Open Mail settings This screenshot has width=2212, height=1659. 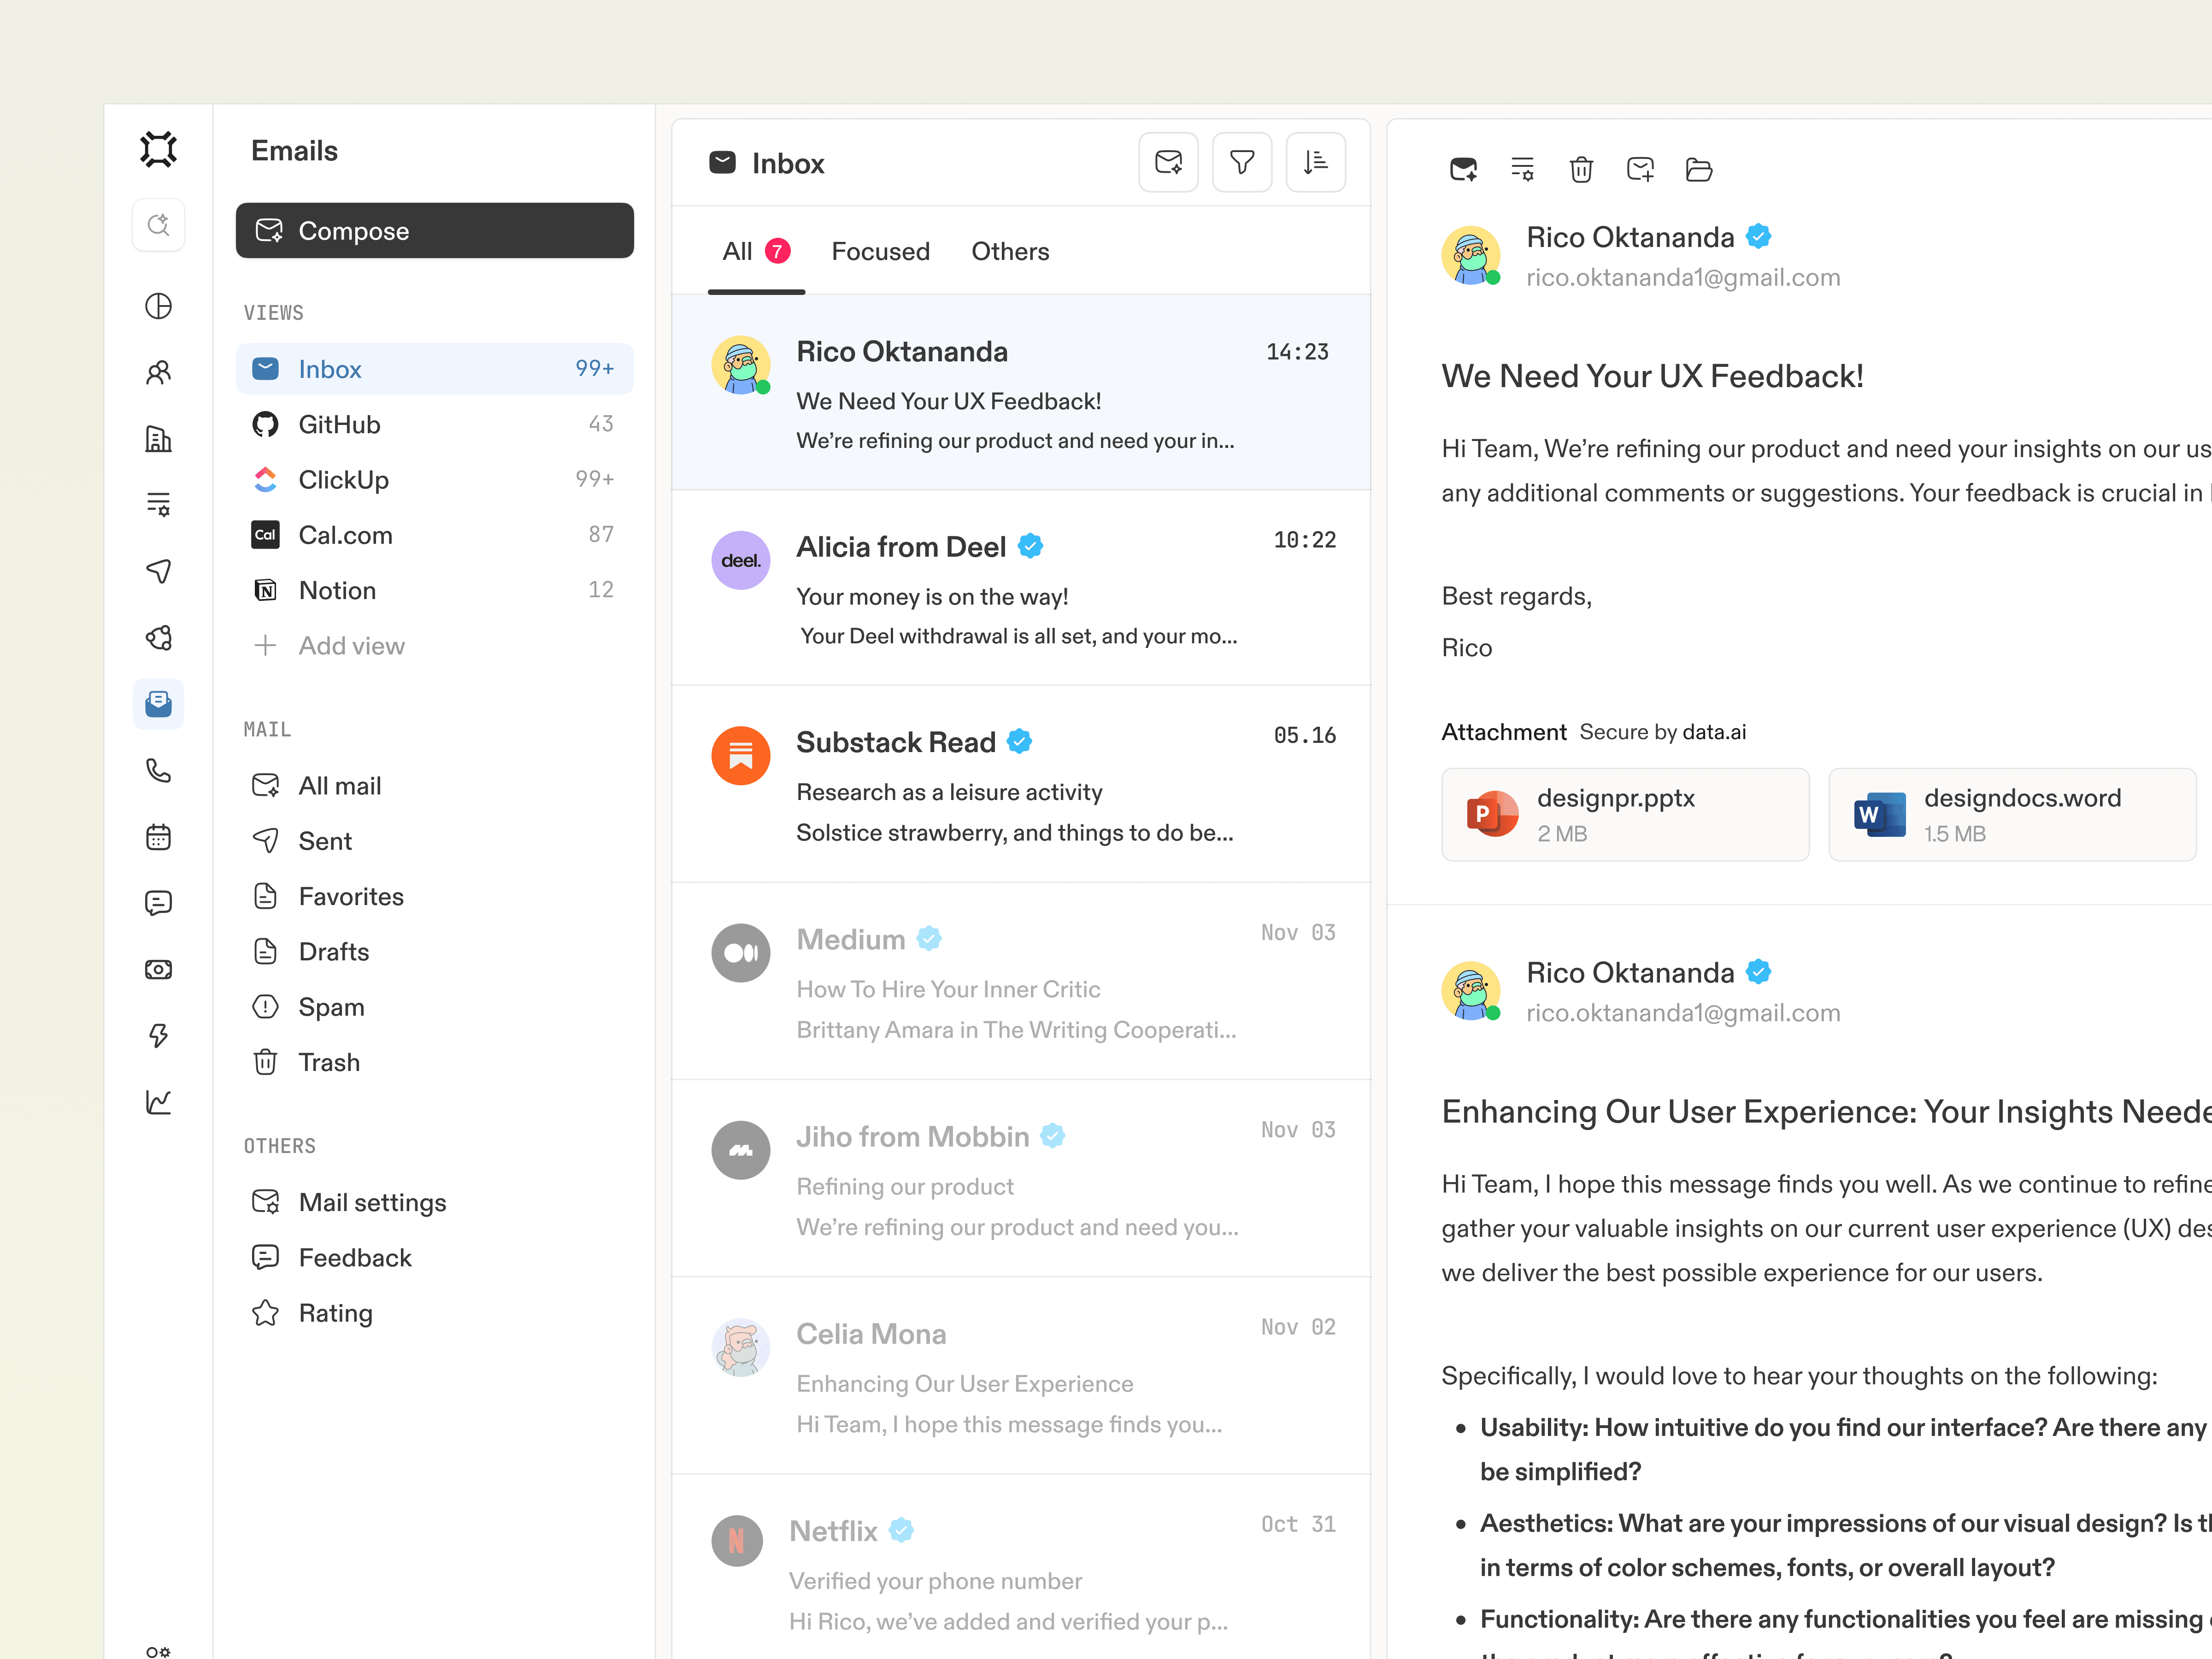(x=372, y=1202)
